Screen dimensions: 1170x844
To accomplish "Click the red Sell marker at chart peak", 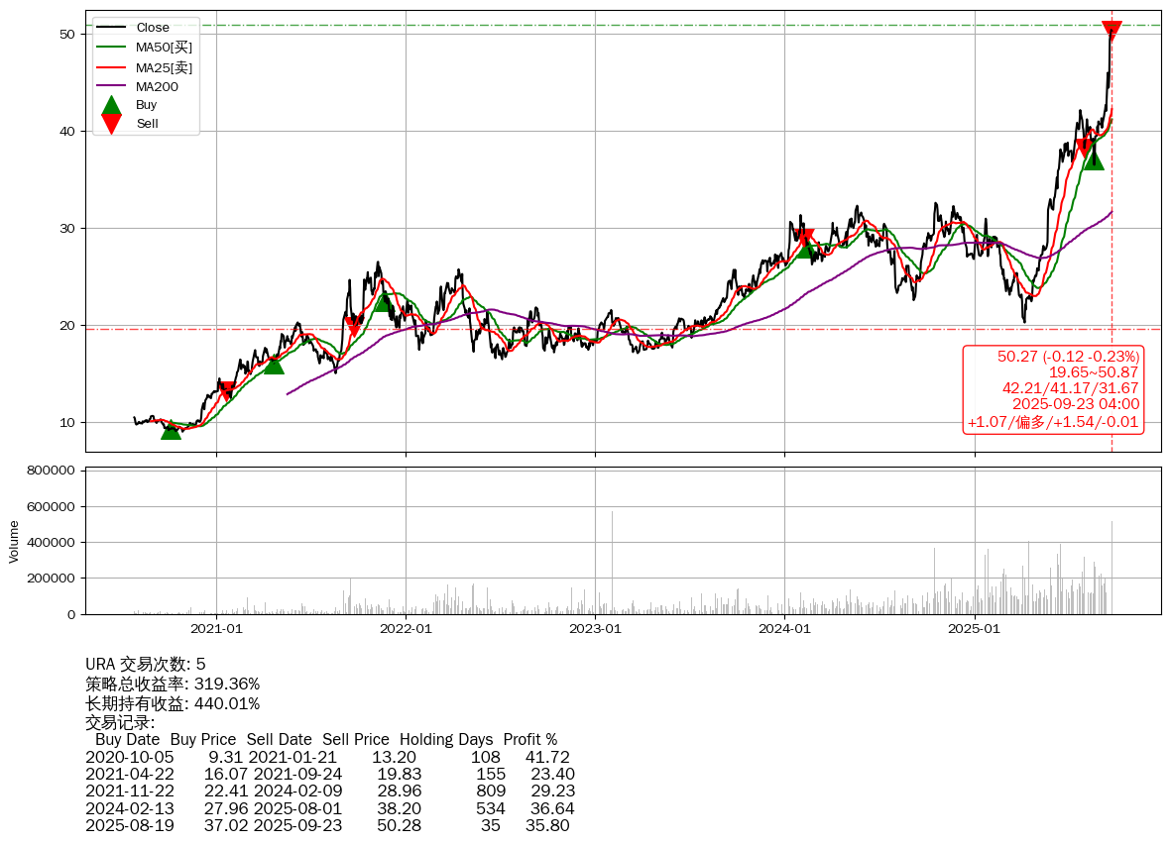I will pos(1111,30).
